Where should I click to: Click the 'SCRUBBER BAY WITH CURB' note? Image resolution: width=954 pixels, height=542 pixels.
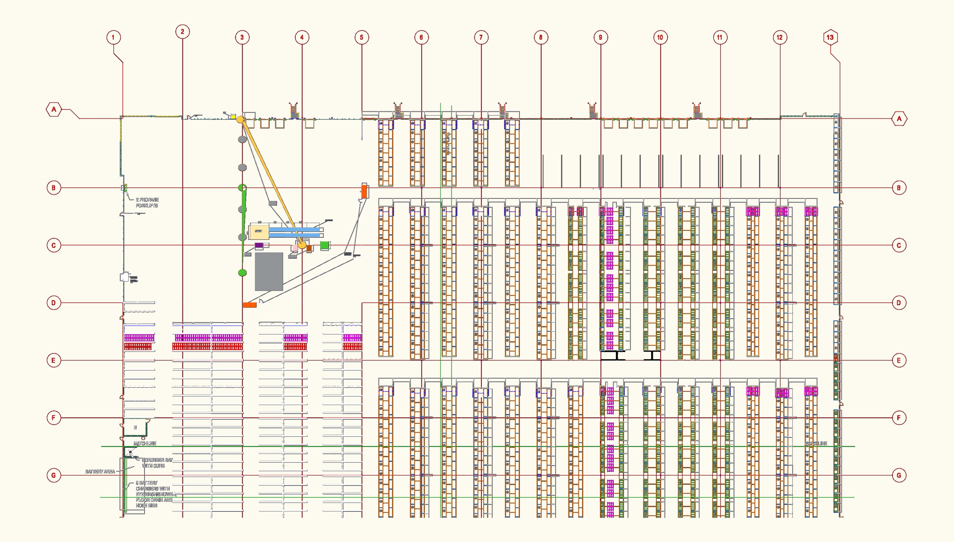point(157,463)
